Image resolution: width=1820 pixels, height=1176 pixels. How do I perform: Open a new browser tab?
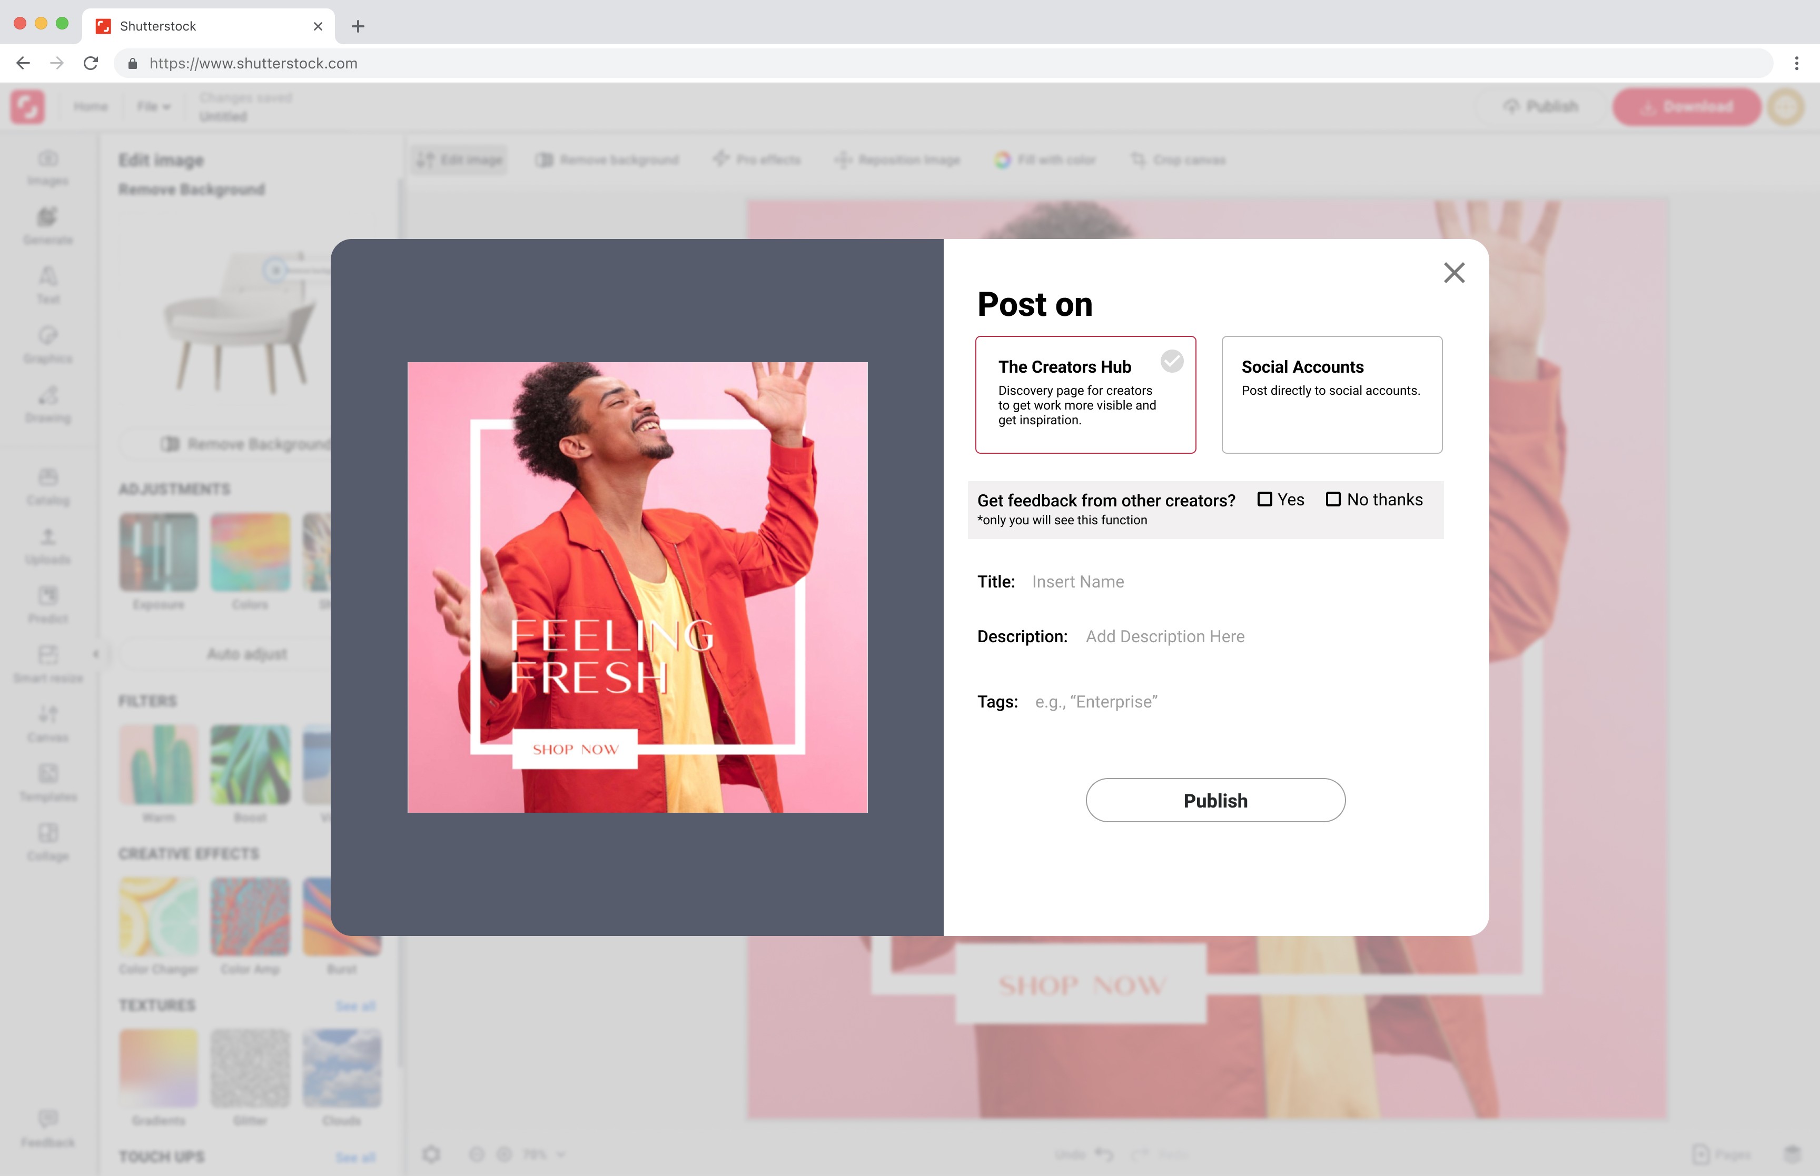(x=358, y=27)
